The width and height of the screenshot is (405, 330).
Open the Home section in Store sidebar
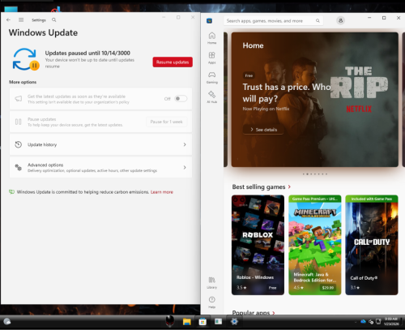212,38
